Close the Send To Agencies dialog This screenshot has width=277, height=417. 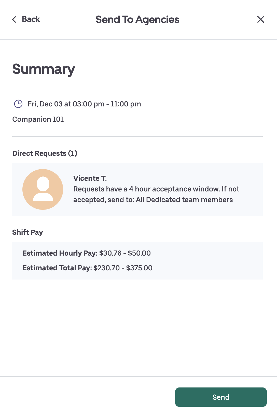point(260,19)
